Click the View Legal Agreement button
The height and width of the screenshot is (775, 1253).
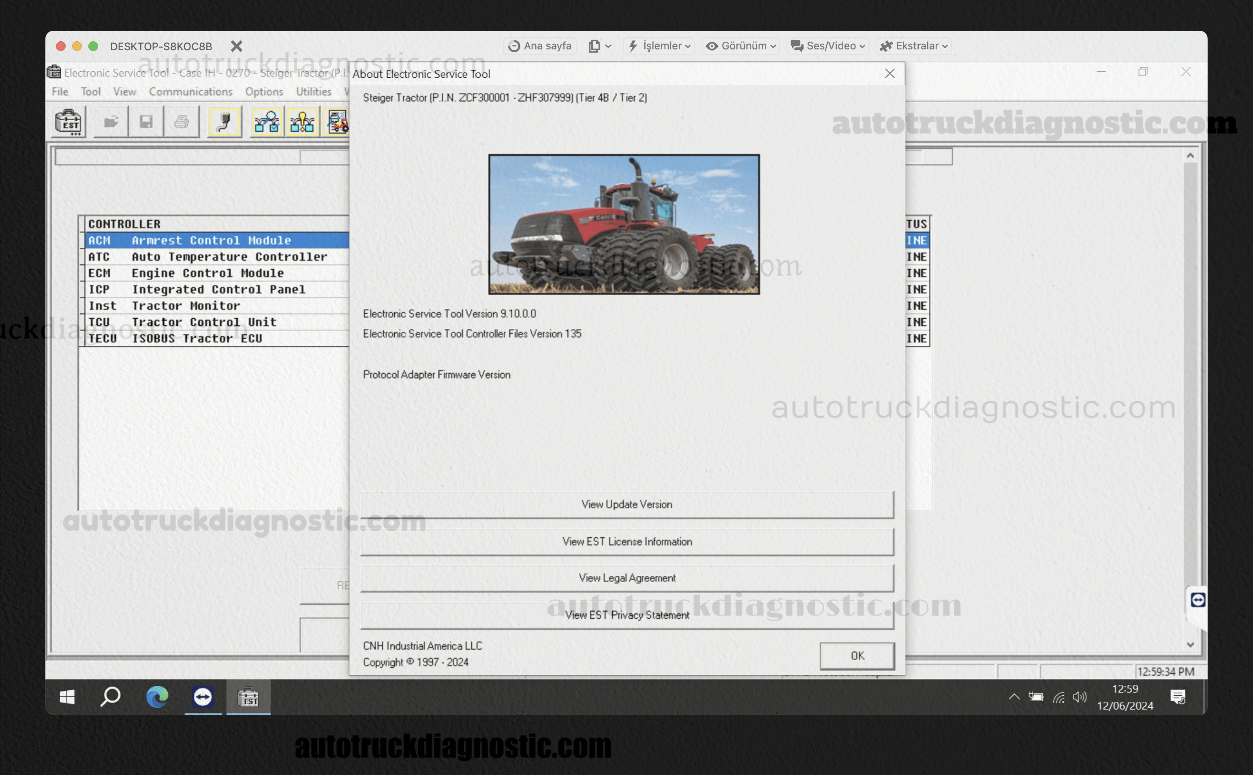(627, 578)
